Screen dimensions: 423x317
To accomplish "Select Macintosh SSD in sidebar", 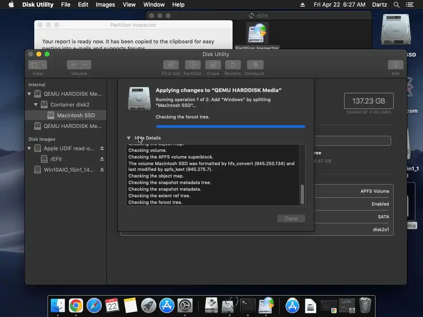I will pyautogui.click(x=66, y=116).
